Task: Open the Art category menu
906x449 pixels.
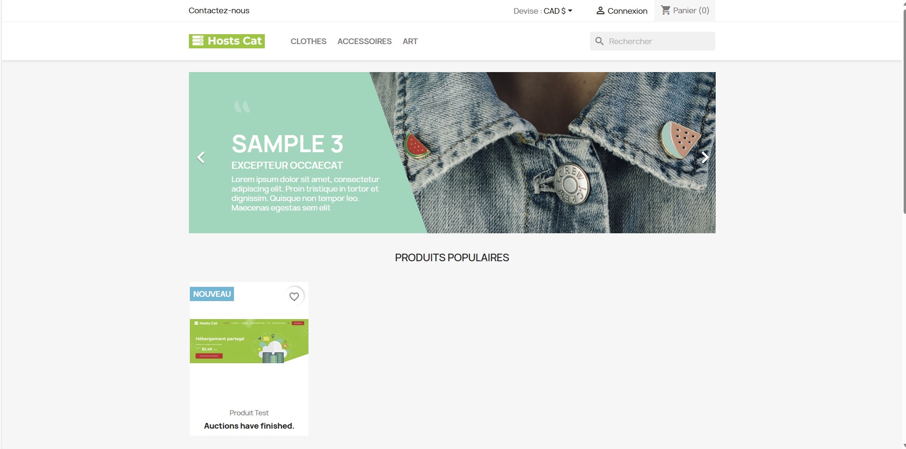Action: [x=410, y=41]
